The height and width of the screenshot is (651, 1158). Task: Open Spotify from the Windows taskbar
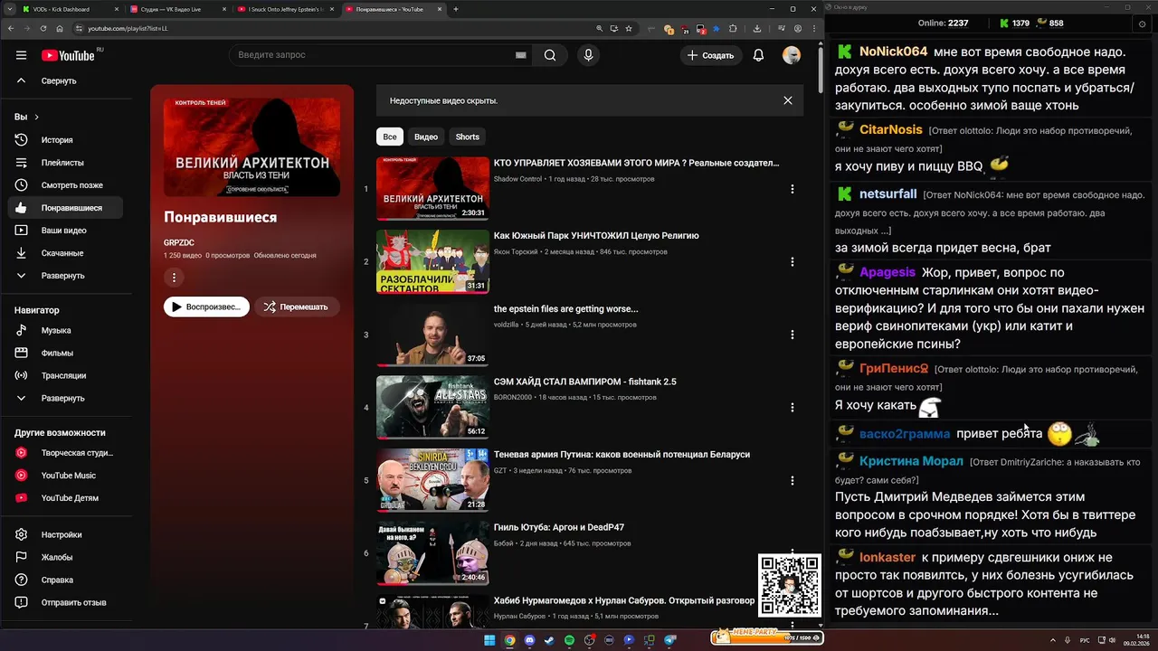[x=569, y=640]
